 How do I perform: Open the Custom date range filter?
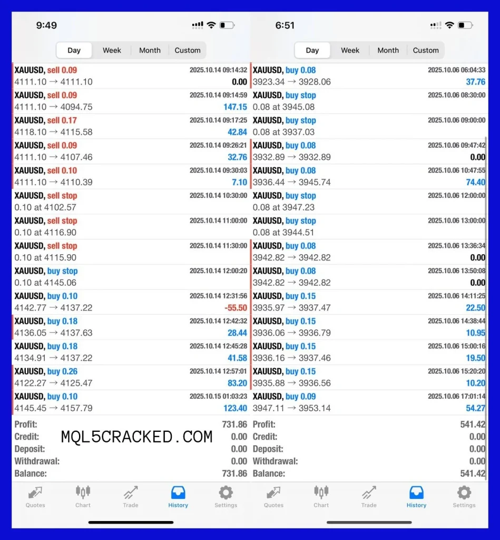tap(188, 50)
